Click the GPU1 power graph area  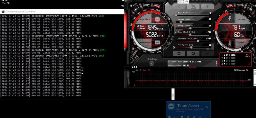tap(192, 79)
